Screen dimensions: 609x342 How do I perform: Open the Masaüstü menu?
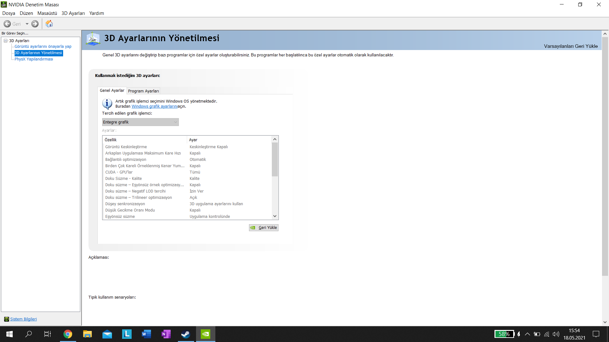(47, 13)
